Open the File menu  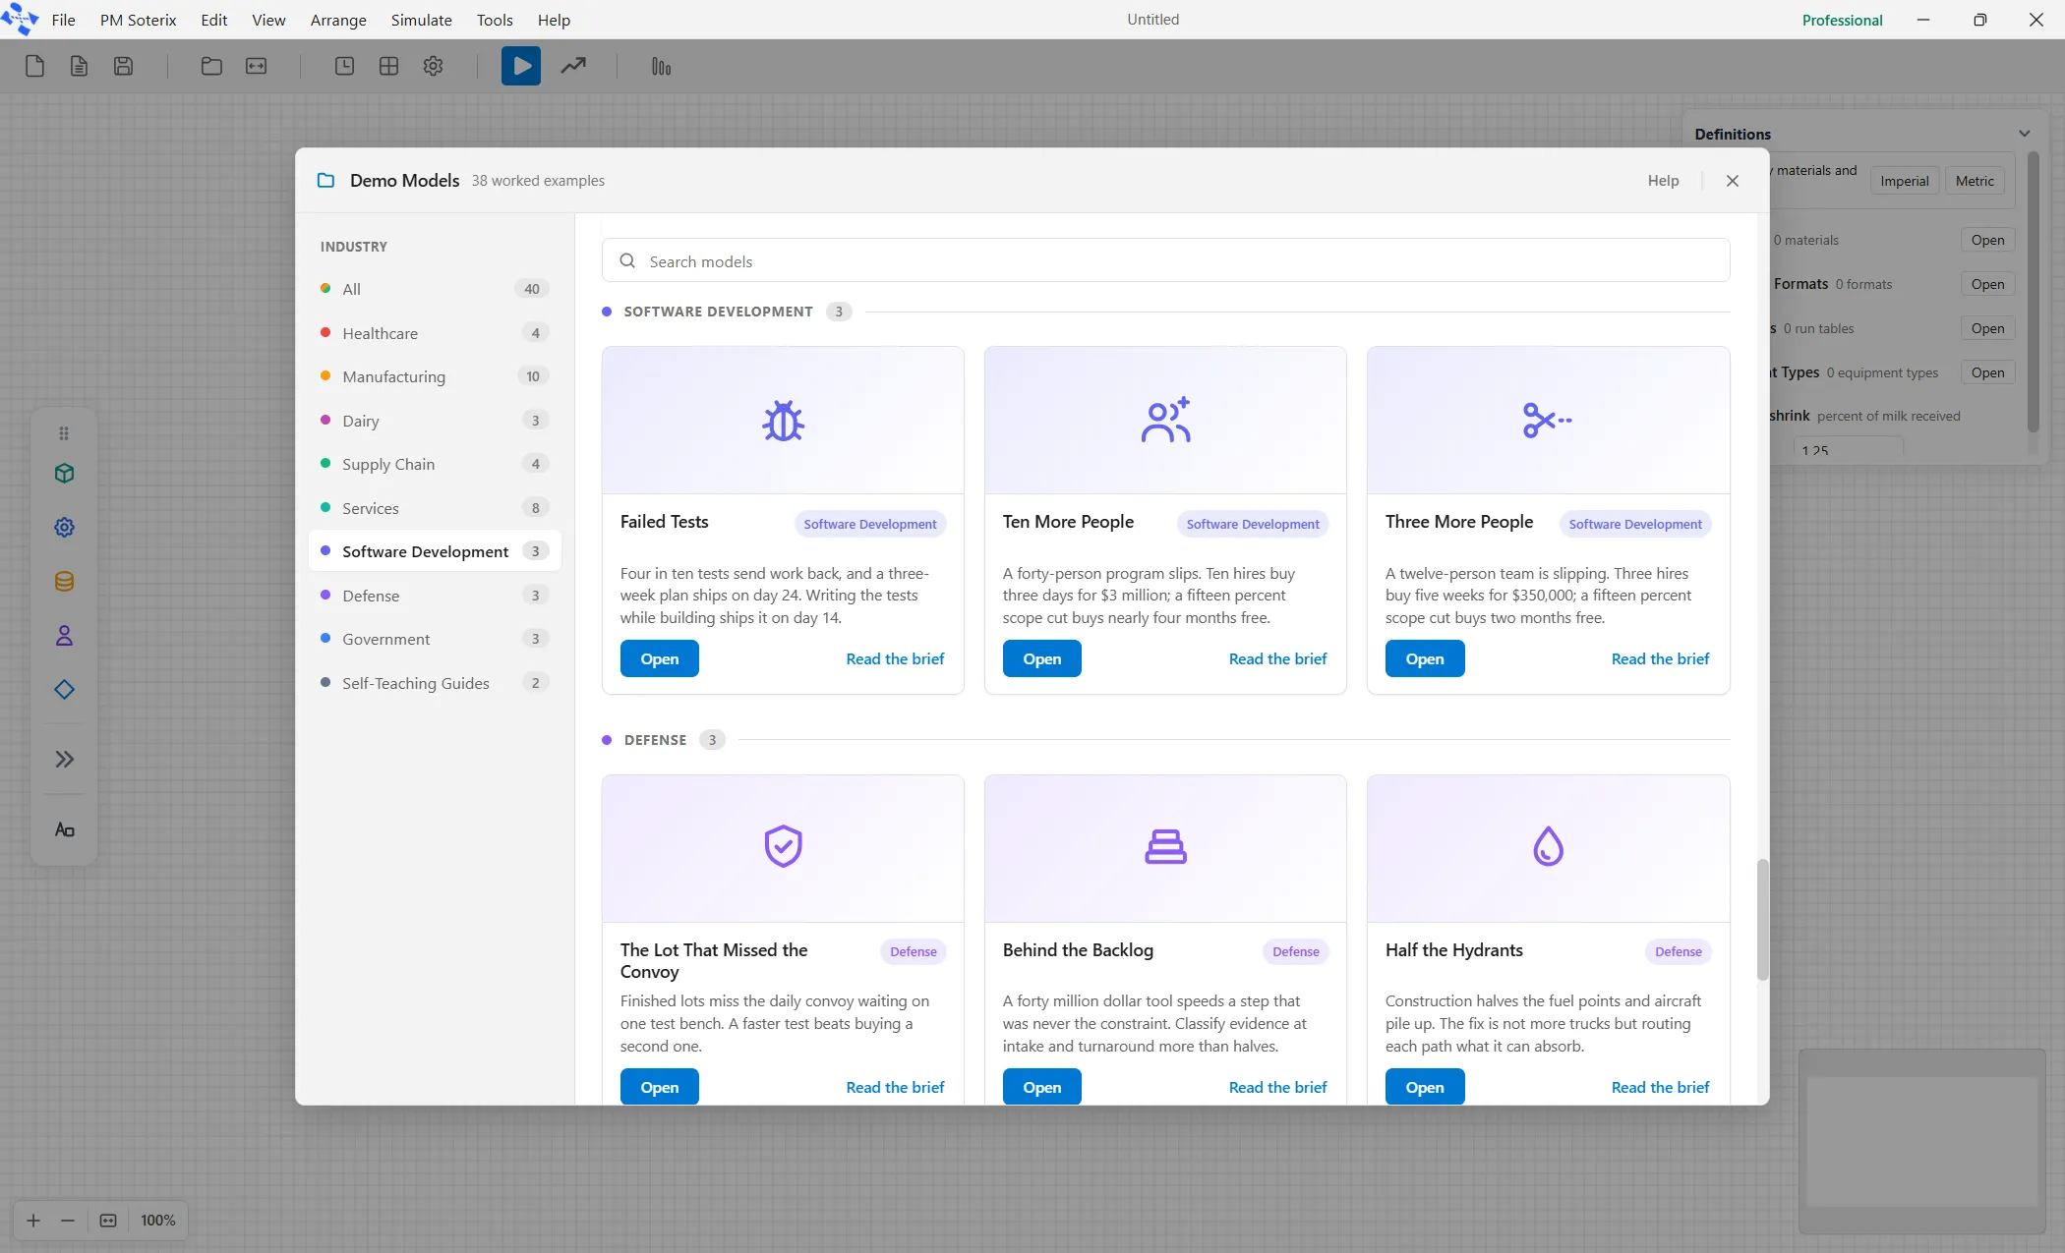click(63, 20)
